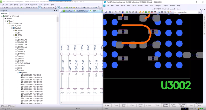This screenshot has width=206, height=110.
Task: Switch to the Start Page tab
Action: pos(68,11)
